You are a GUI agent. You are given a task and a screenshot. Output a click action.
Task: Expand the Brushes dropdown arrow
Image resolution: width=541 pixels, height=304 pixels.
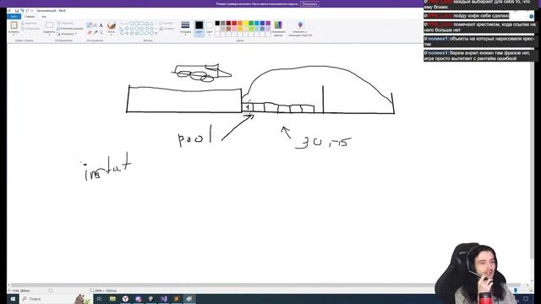(x=111, y=35)
